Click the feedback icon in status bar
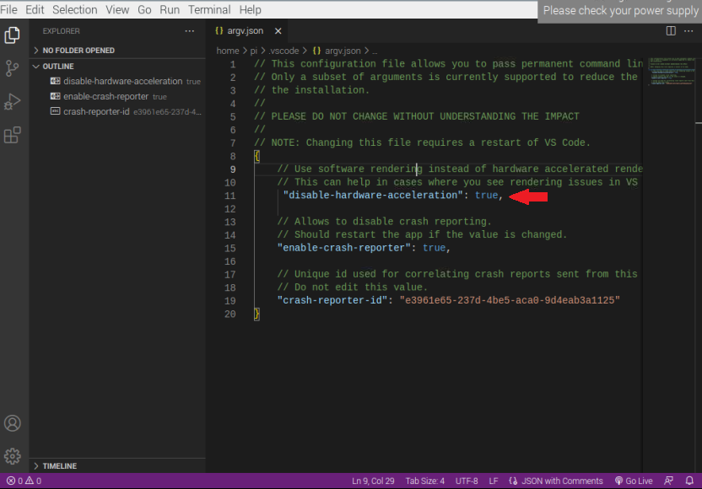The width and height of the screenshot is (702, 489). (x=668, y=481)
